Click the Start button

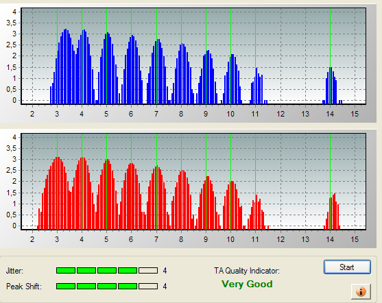347,267
